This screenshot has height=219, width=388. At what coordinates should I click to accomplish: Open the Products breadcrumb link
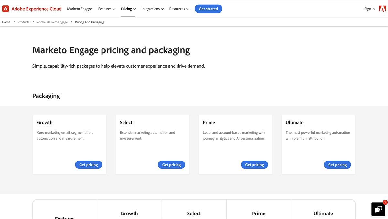click(24, 22)
